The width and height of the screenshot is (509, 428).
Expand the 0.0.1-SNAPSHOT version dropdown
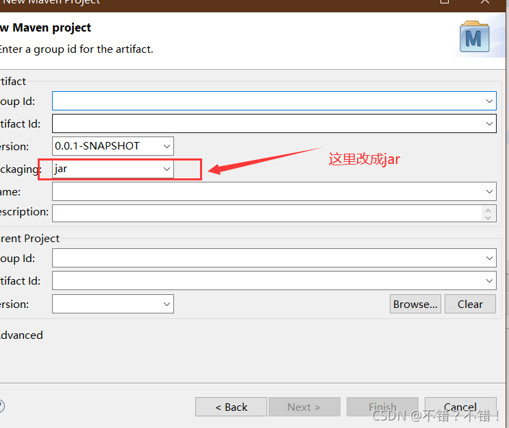click(166, 146)
